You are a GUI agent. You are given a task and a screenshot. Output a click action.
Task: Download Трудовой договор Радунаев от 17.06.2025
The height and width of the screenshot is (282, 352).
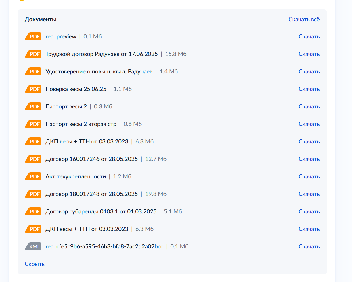pos(309,54)
